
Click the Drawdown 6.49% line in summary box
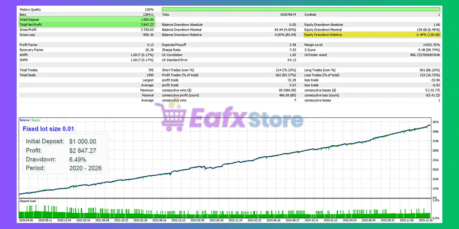pyautogui.click(x=56, y=159)
